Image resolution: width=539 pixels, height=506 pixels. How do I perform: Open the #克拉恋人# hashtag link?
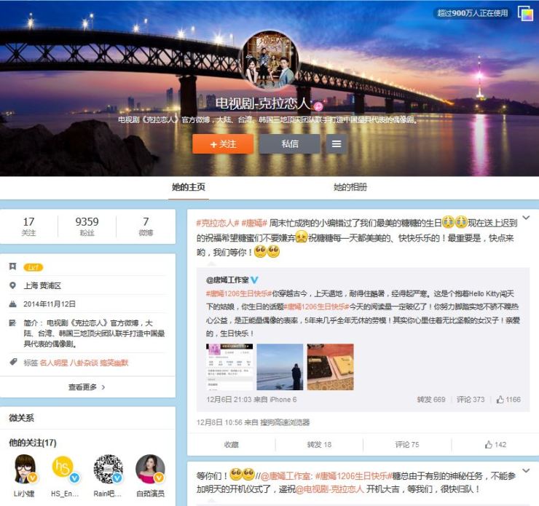[x=218, y=223]
